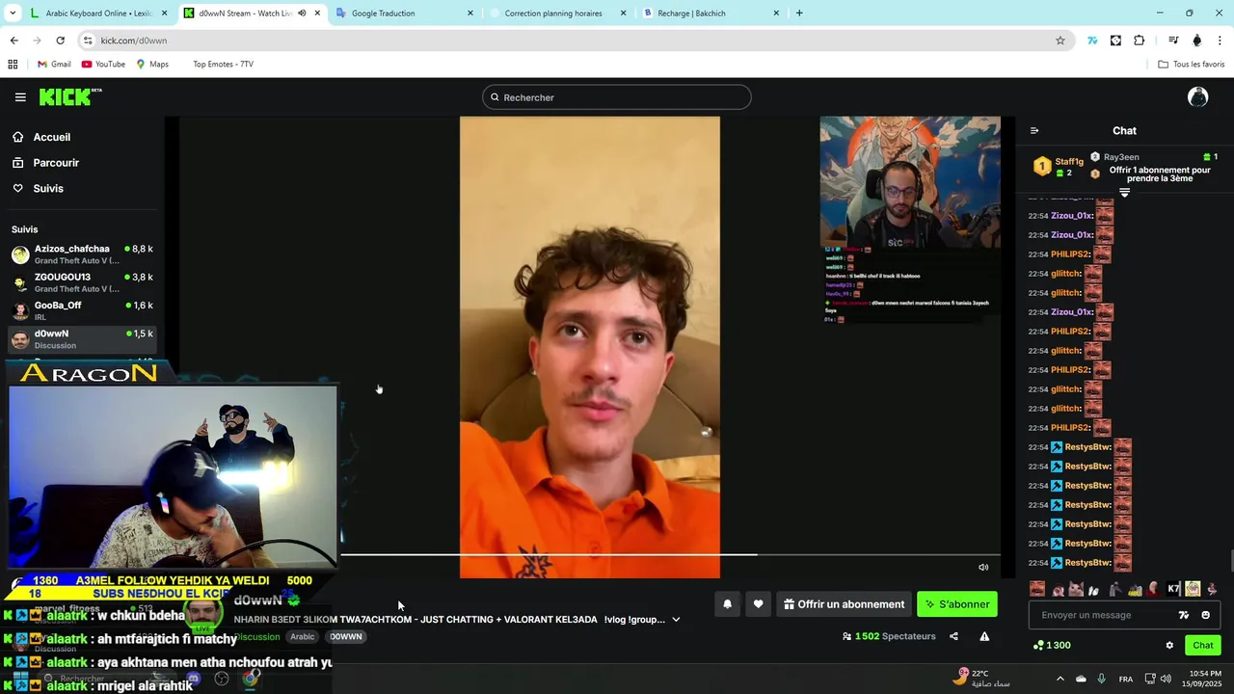The height and width of the screenshot is (694, 1234).
Task: Open the Tous les favoris folder
Action: (1192, 65)
